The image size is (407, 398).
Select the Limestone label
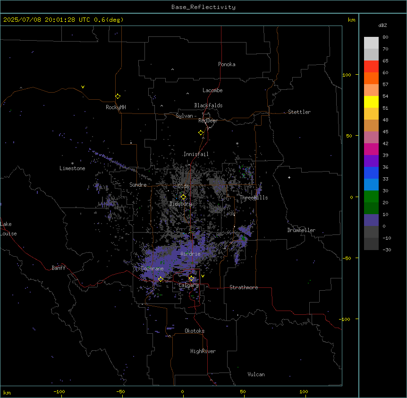(x=72, y=168)
